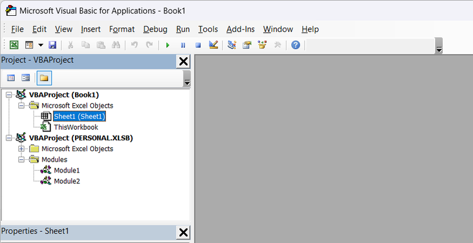This screenshot has width=473, height=243.
Task: Click the Properties - Sheet1 title bar
Action: pyautogui.click(x=88, y=232)
